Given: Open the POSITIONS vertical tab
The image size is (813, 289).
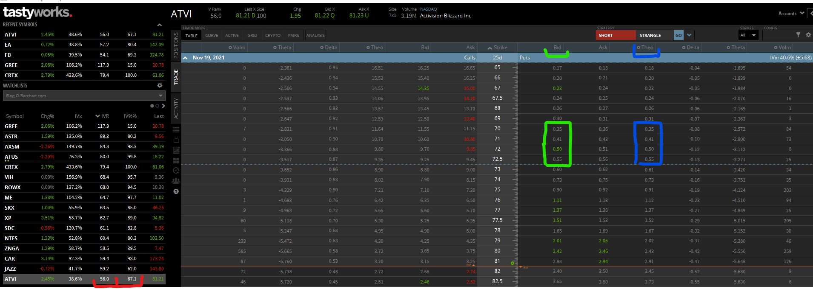Looking at the screenshot, I should pos(176,46).
